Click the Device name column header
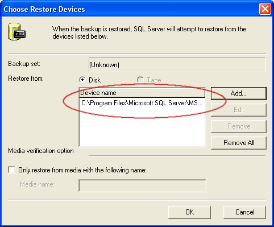 [x=142, y=93]
